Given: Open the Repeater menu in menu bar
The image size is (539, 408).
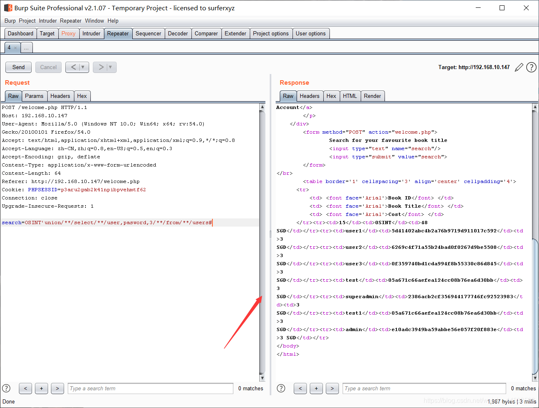Looking at the screenshot, I should click(x=71, y=21).
